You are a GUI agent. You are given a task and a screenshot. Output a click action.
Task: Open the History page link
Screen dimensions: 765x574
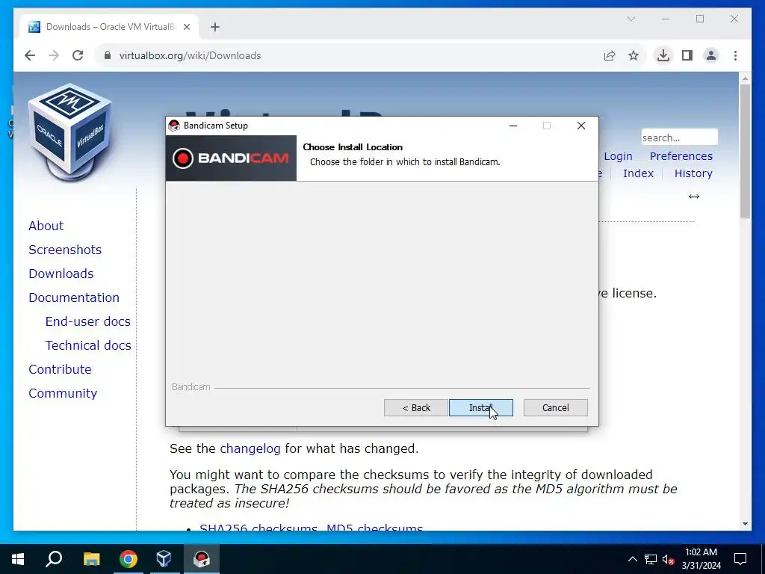tap(693, 173)
